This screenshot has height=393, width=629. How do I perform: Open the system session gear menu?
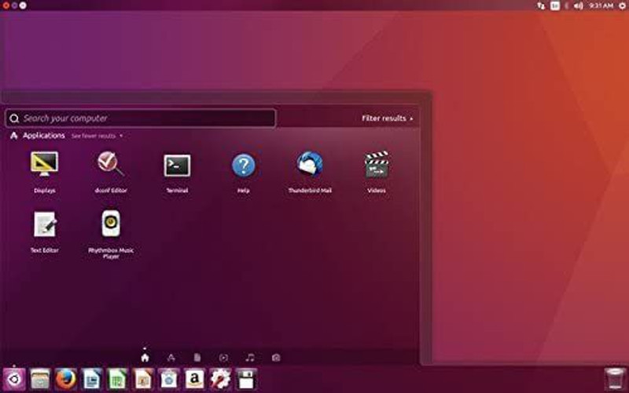point(622,5)
